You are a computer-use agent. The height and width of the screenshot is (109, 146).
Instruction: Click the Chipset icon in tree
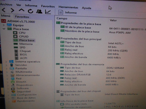click(x=16, y=51)
